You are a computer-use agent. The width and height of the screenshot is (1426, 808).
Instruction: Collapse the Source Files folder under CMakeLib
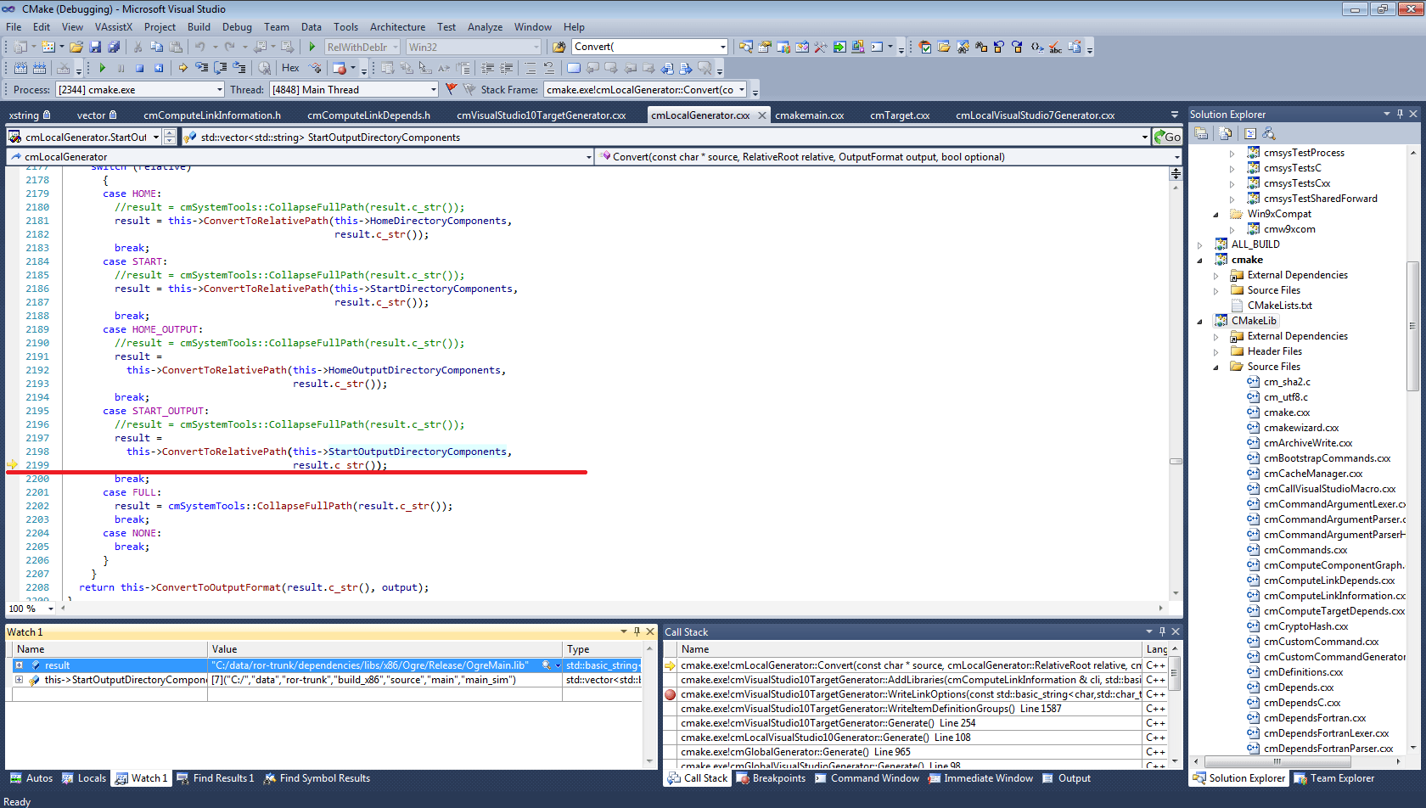1215,368
